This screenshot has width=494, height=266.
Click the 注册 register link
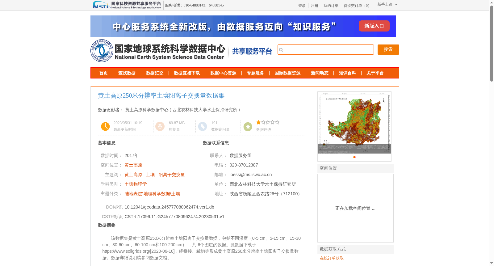point(314,6)
